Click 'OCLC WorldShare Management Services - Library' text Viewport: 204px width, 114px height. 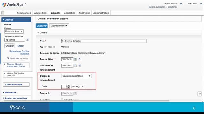[x=83, y=53]
